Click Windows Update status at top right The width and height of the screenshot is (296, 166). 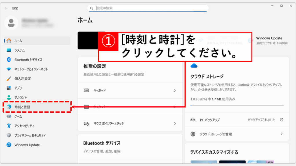click(269, 40)
